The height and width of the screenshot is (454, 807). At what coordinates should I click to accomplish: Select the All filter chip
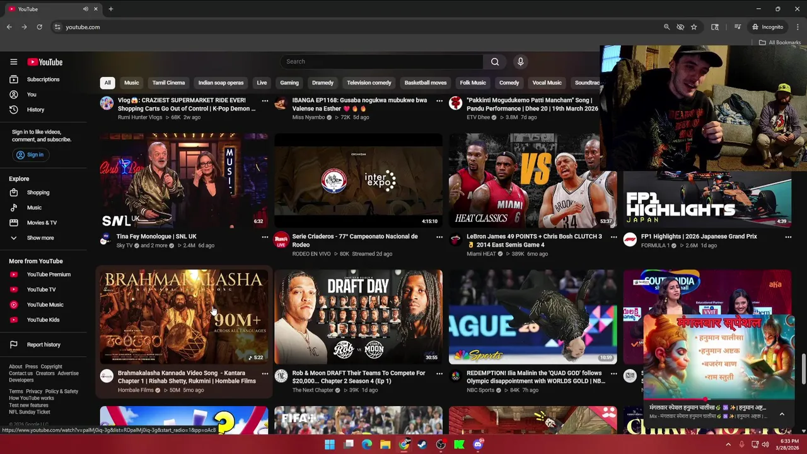107,83
